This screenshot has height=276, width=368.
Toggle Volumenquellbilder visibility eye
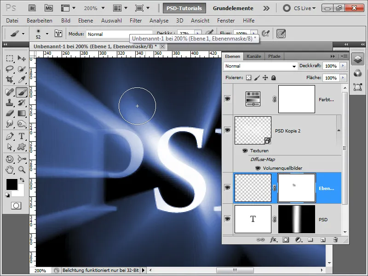(x=258, y=168)
